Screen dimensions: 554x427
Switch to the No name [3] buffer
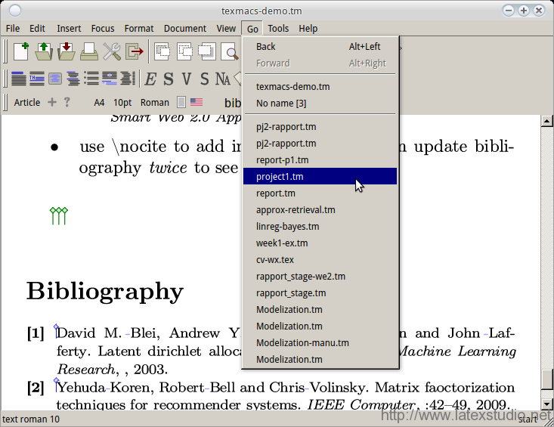coord(320,103)
